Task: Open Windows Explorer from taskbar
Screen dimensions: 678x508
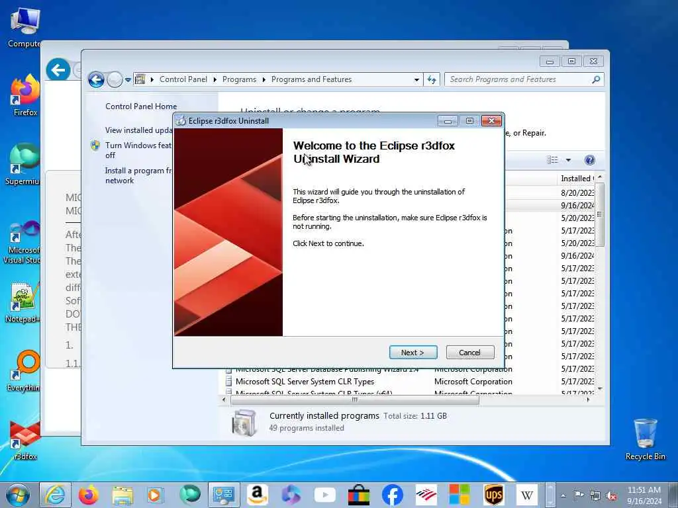Action: click(122, 495)
